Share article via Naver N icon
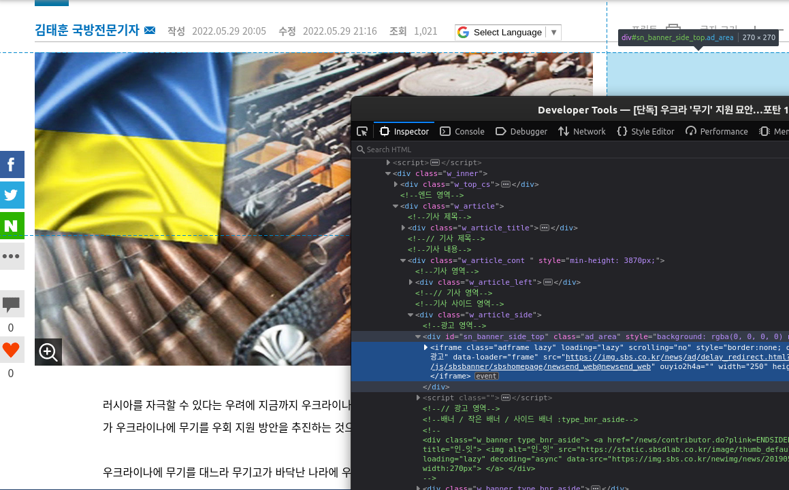Image resolution: width=789 pixels, height=490 pixels. click(x=12, y=226)
